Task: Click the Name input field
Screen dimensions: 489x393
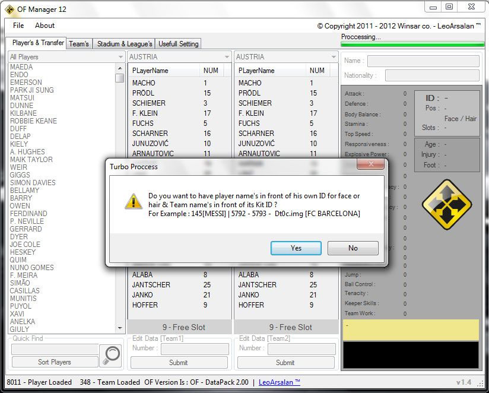Action: [x=423, y=61]
